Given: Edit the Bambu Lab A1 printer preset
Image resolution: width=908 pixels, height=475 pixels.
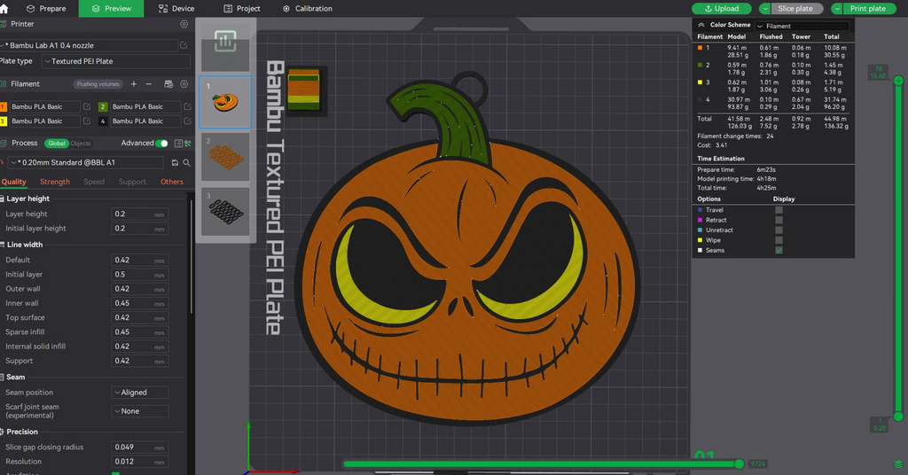Looking at the screenshot, I should point(184,45).
